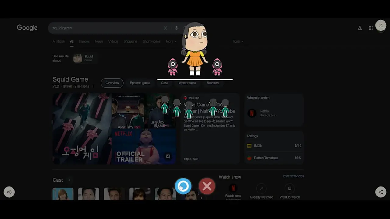
Task: Clear the search query
Action: (x=165, y=28)
